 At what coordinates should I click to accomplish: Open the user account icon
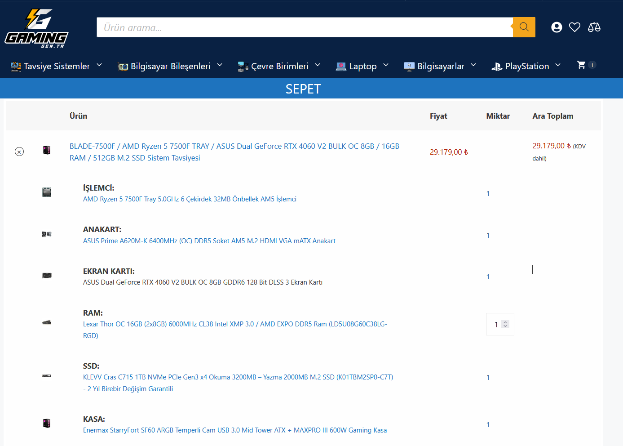point(557,27)
